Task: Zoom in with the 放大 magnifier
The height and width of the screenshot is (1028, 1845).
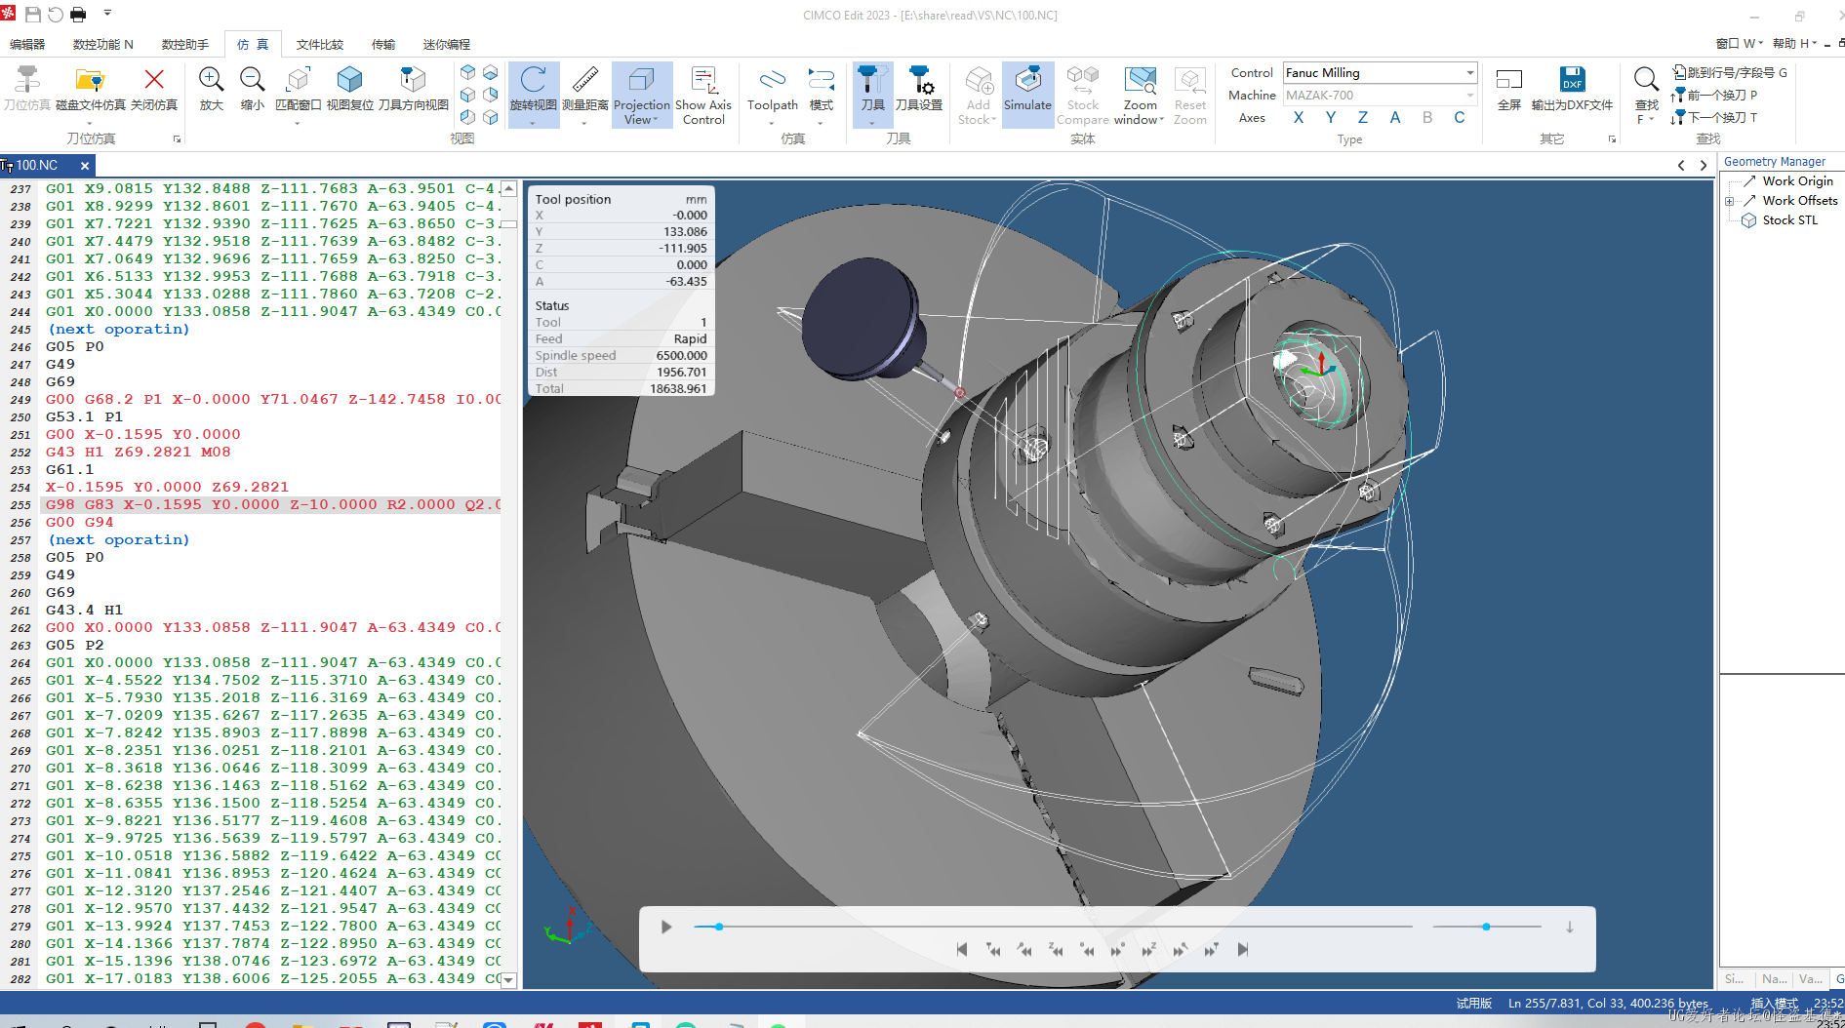Action: [x=211, y=89]
